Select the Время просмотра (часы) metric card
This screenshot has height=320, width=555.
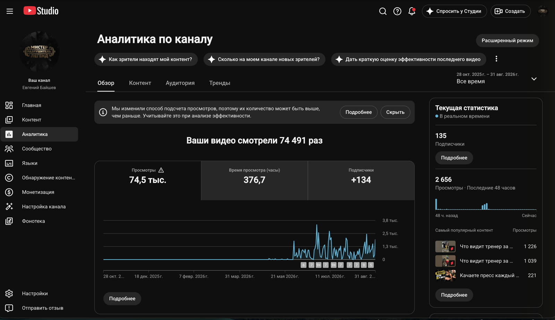pyautogui.click(x=254, y=180)
